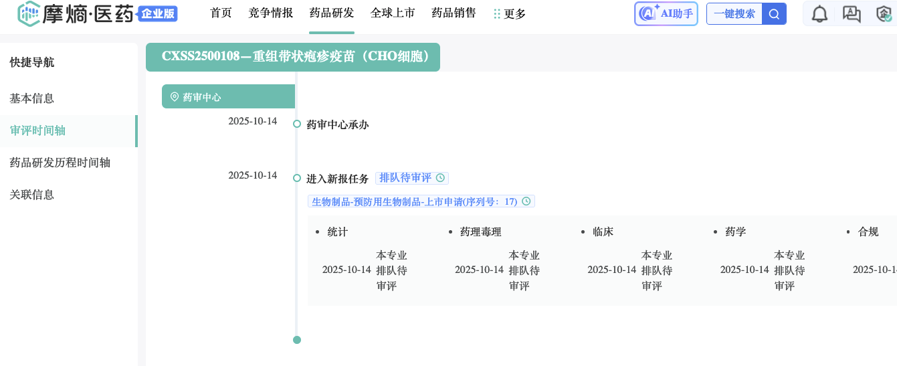Click the clock icon after 序列号: 17
Screen dimensions: 897x366
526,201
